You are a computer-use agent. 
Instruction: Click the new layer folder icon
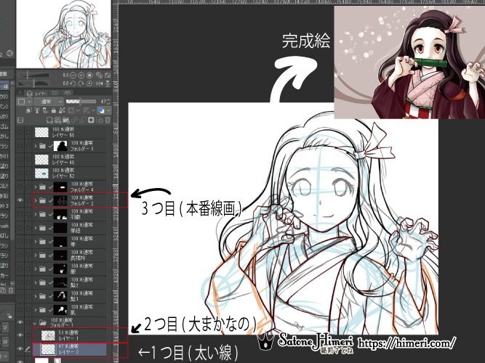point(66,120)
